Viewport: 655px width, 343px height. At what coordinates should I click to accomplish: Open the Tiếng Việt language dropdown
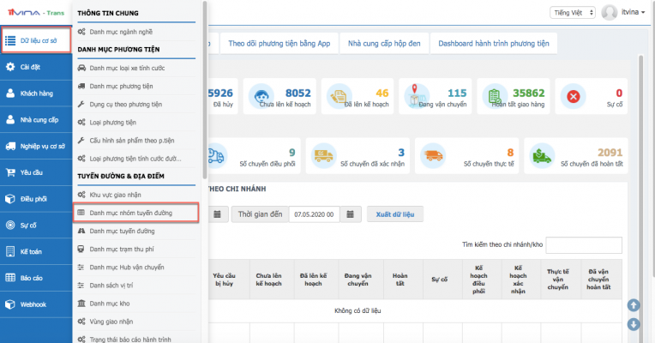572,13
